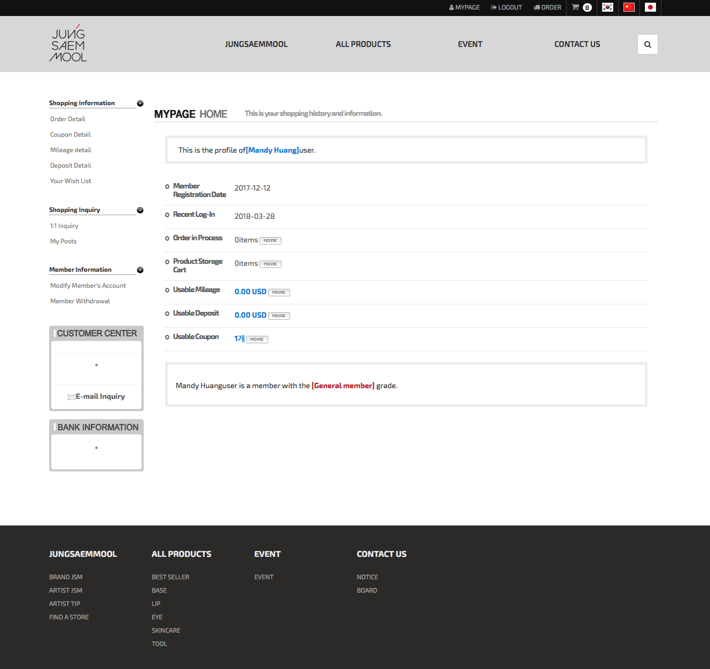710x669 pixels.
Task: Open Order Detail in sidebar
Action: pyautogui.click(x=68, y=119)
